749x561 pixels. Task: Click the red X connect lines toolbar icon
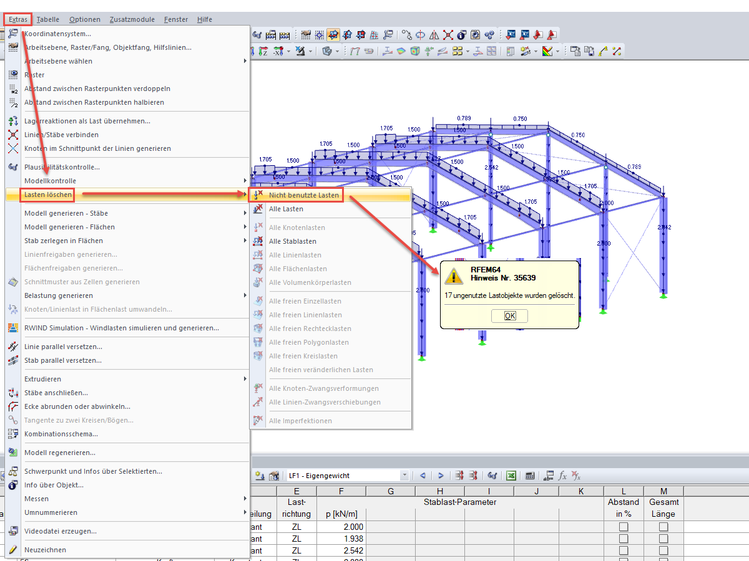(448, 35)
